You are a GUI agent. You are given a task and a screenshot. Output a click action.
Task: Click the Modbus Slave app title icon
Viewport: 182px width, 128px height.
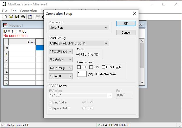pos(4,4)
